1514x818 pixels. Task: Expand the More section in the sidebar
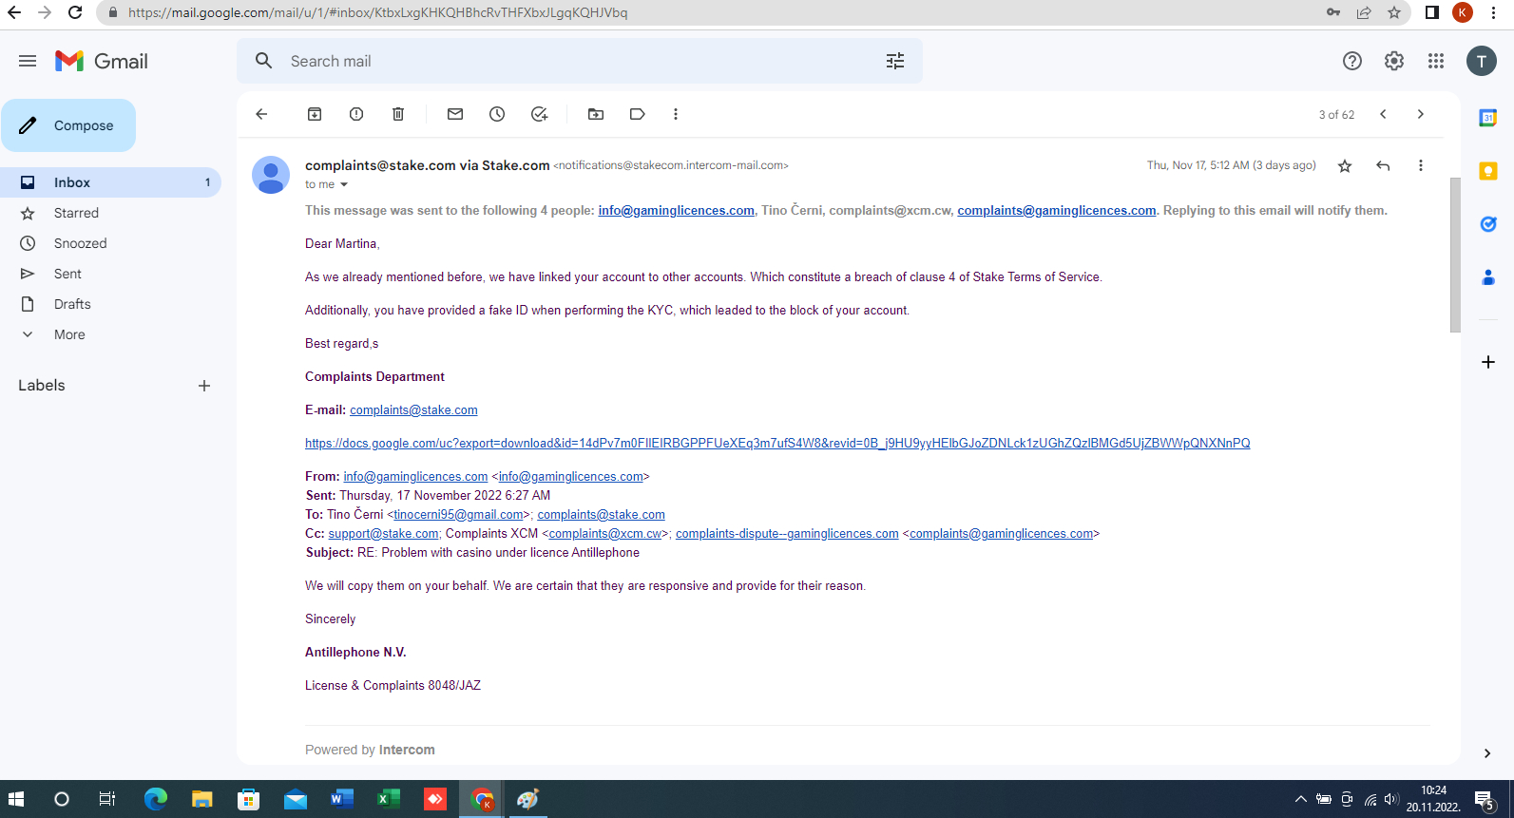pos(69,334)
